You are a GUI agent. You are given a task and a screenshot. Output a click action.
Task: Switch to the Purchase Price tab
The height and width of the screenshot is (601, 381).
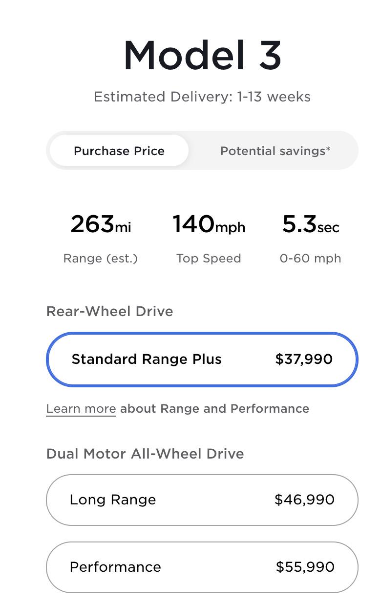(119, 151)
